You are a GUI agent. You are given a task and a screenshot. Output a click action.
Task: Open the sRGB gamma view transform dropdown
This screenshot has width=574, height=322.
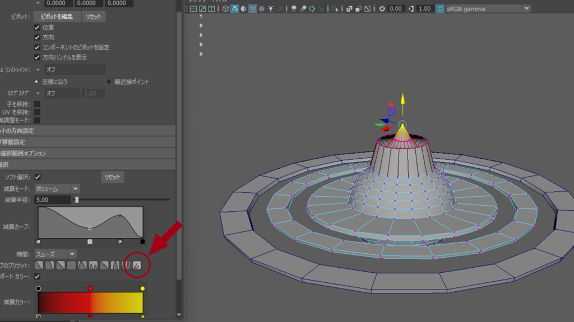tap(488, 9)
